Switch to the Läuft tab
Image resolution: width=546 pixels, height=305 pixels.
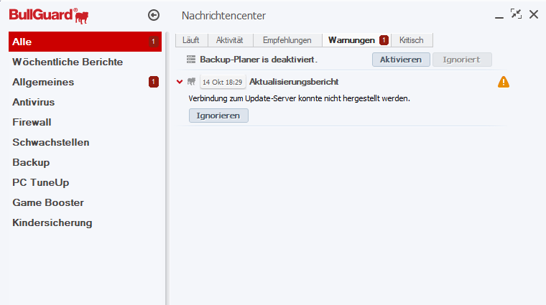(191, 40)
